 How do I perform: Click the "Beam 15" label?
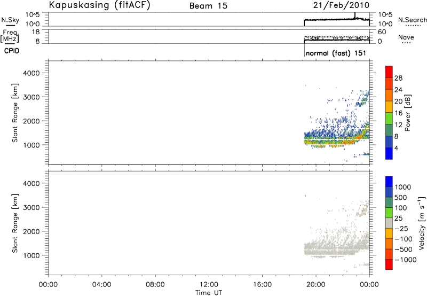click(208, 6)
